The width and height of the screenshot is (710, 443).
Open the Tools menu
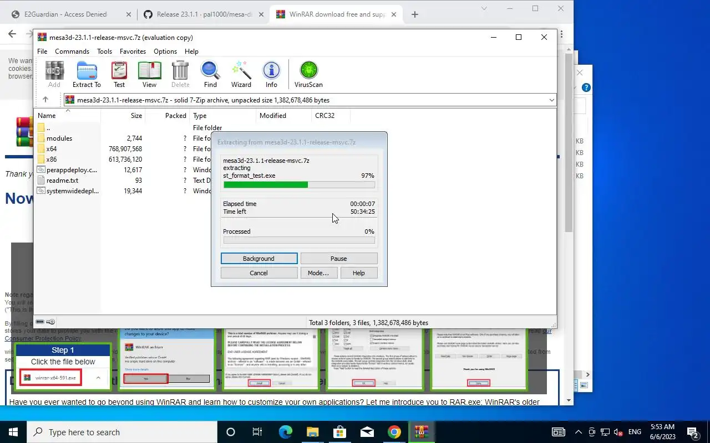[x=104, y=51]
